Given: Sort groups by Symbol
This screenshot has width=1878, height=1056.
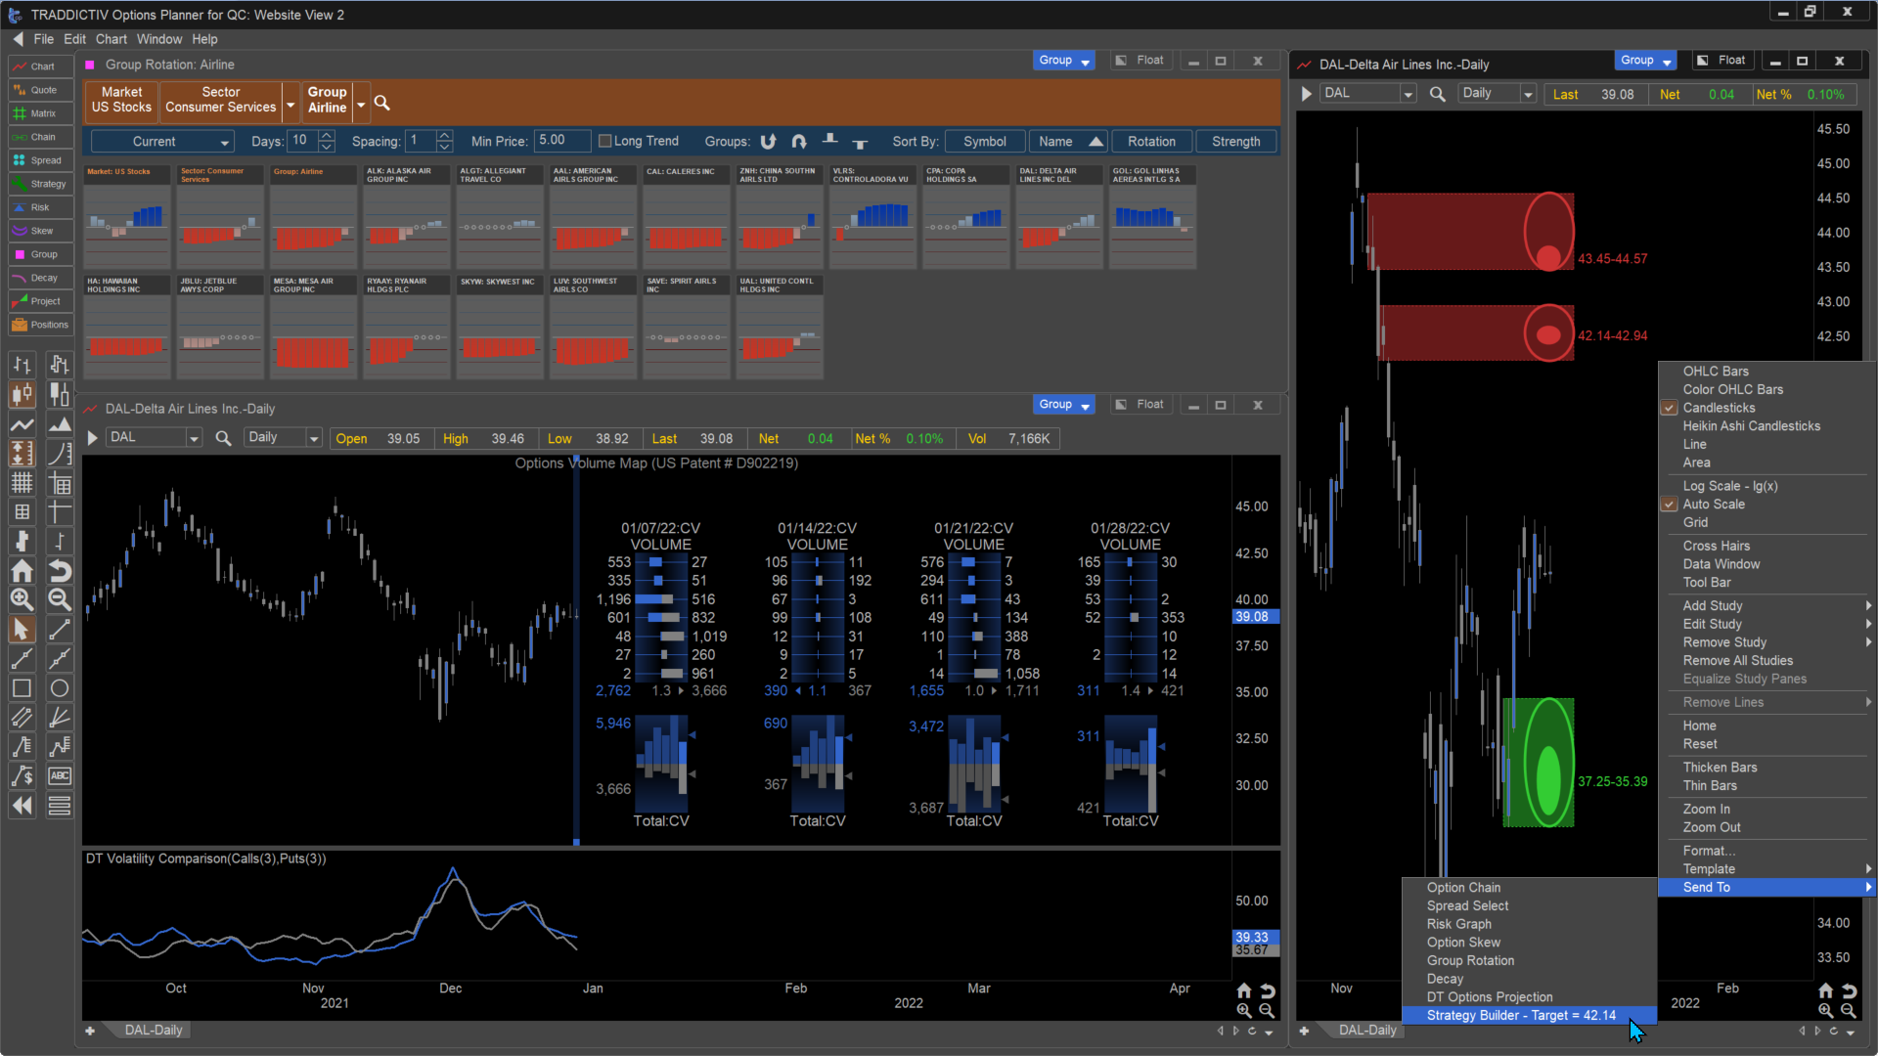Looking at the screenshot, I should pos(984,142).
